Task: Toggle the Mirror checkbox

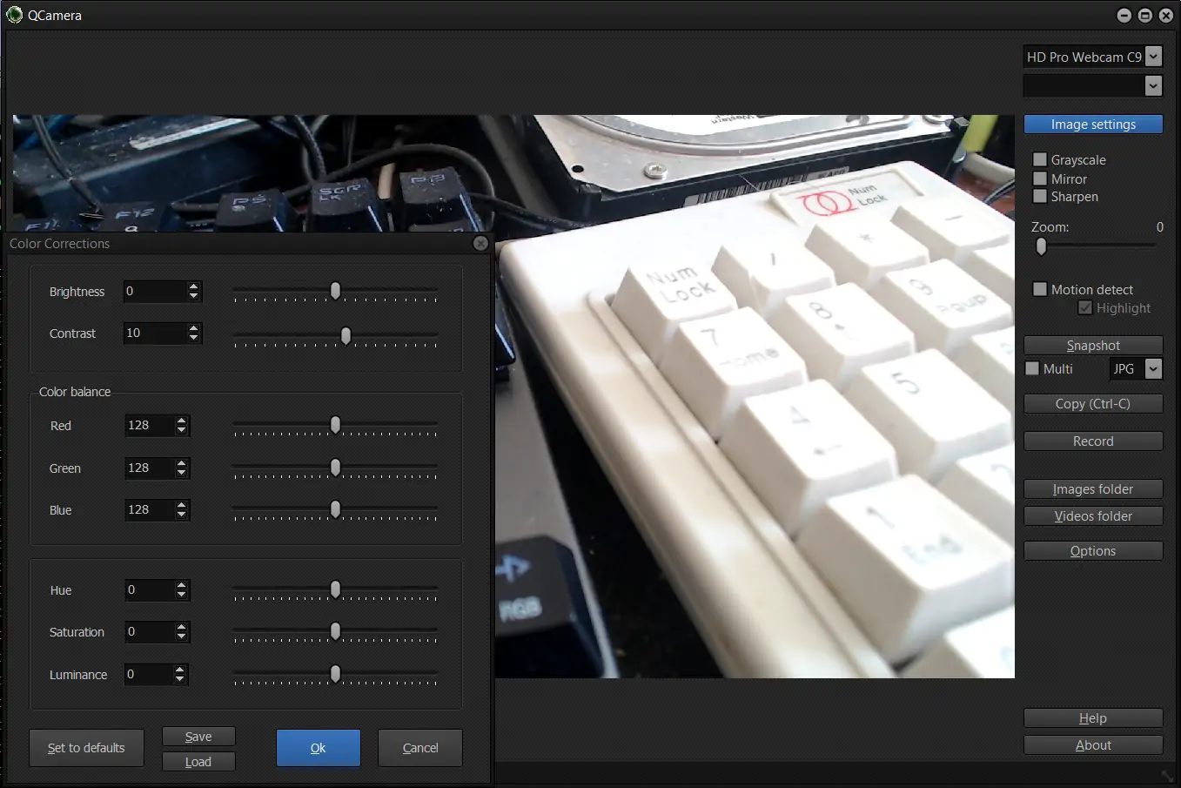Action: [1040, 178]
